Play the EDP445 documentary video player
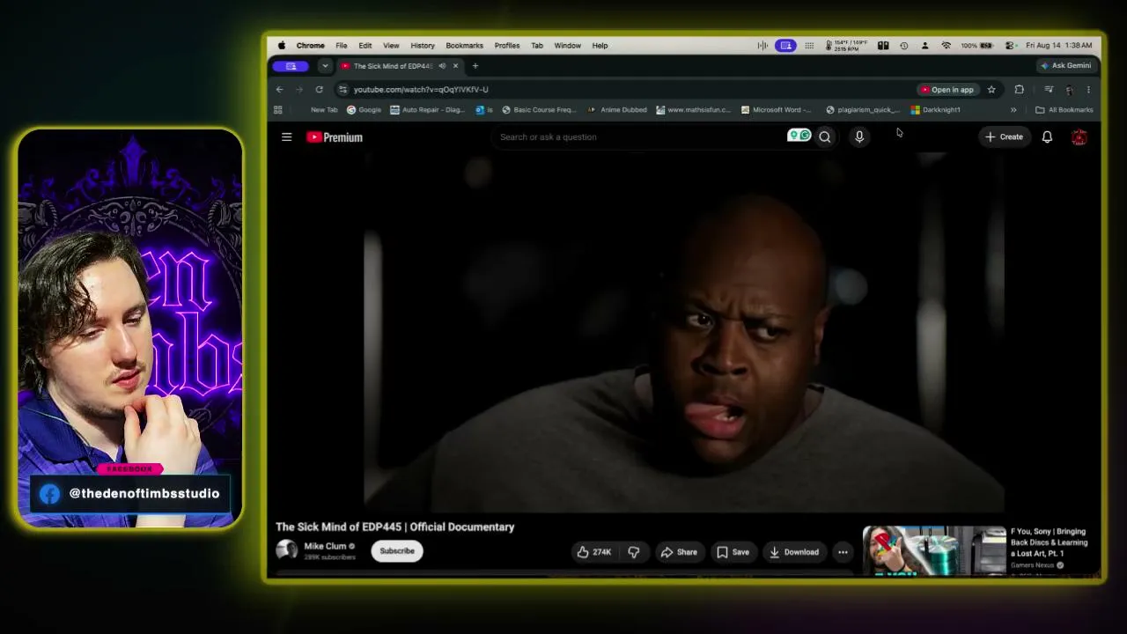 pos(684,332)
